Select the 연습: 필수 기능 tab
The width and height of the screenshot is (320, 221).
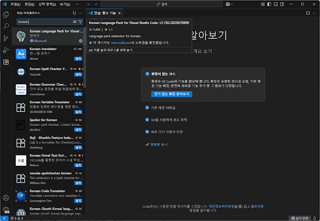pos(104,13)
